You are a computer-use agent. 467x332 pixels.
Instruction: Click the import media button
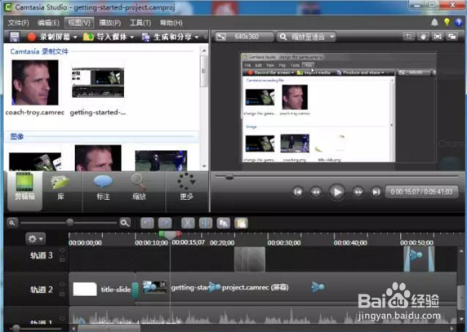click(x=105, y=37)
